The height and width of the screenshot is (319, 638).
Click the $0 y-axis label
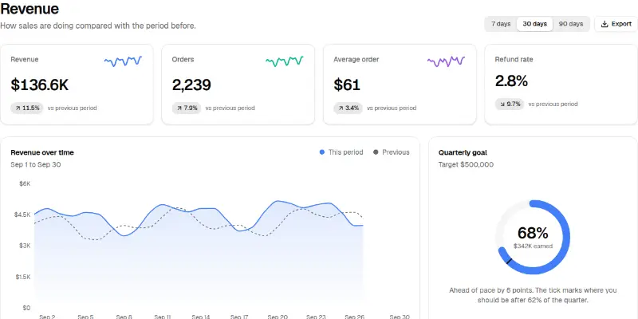pos(26,308)
